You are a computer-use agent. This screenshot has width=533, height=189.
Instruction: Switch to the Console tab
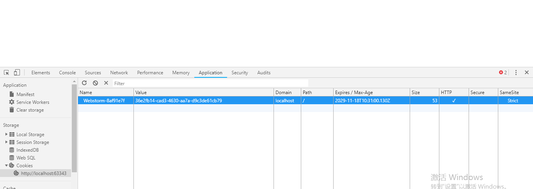pyautogui.click(x=68, y=73)
